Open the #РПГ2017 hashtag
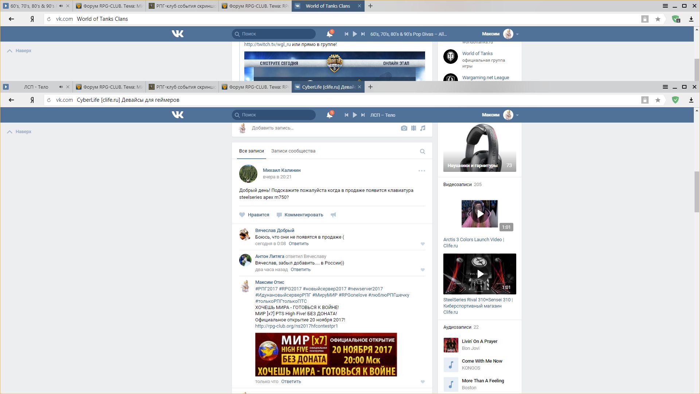 pyautogui.click(x=267, y=289)
